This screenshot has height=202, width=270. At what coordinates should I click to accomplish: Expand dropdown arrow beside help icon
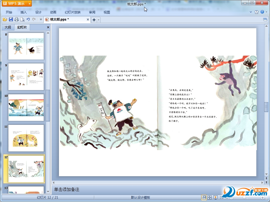pyautogui.click(x=266, y=12)
